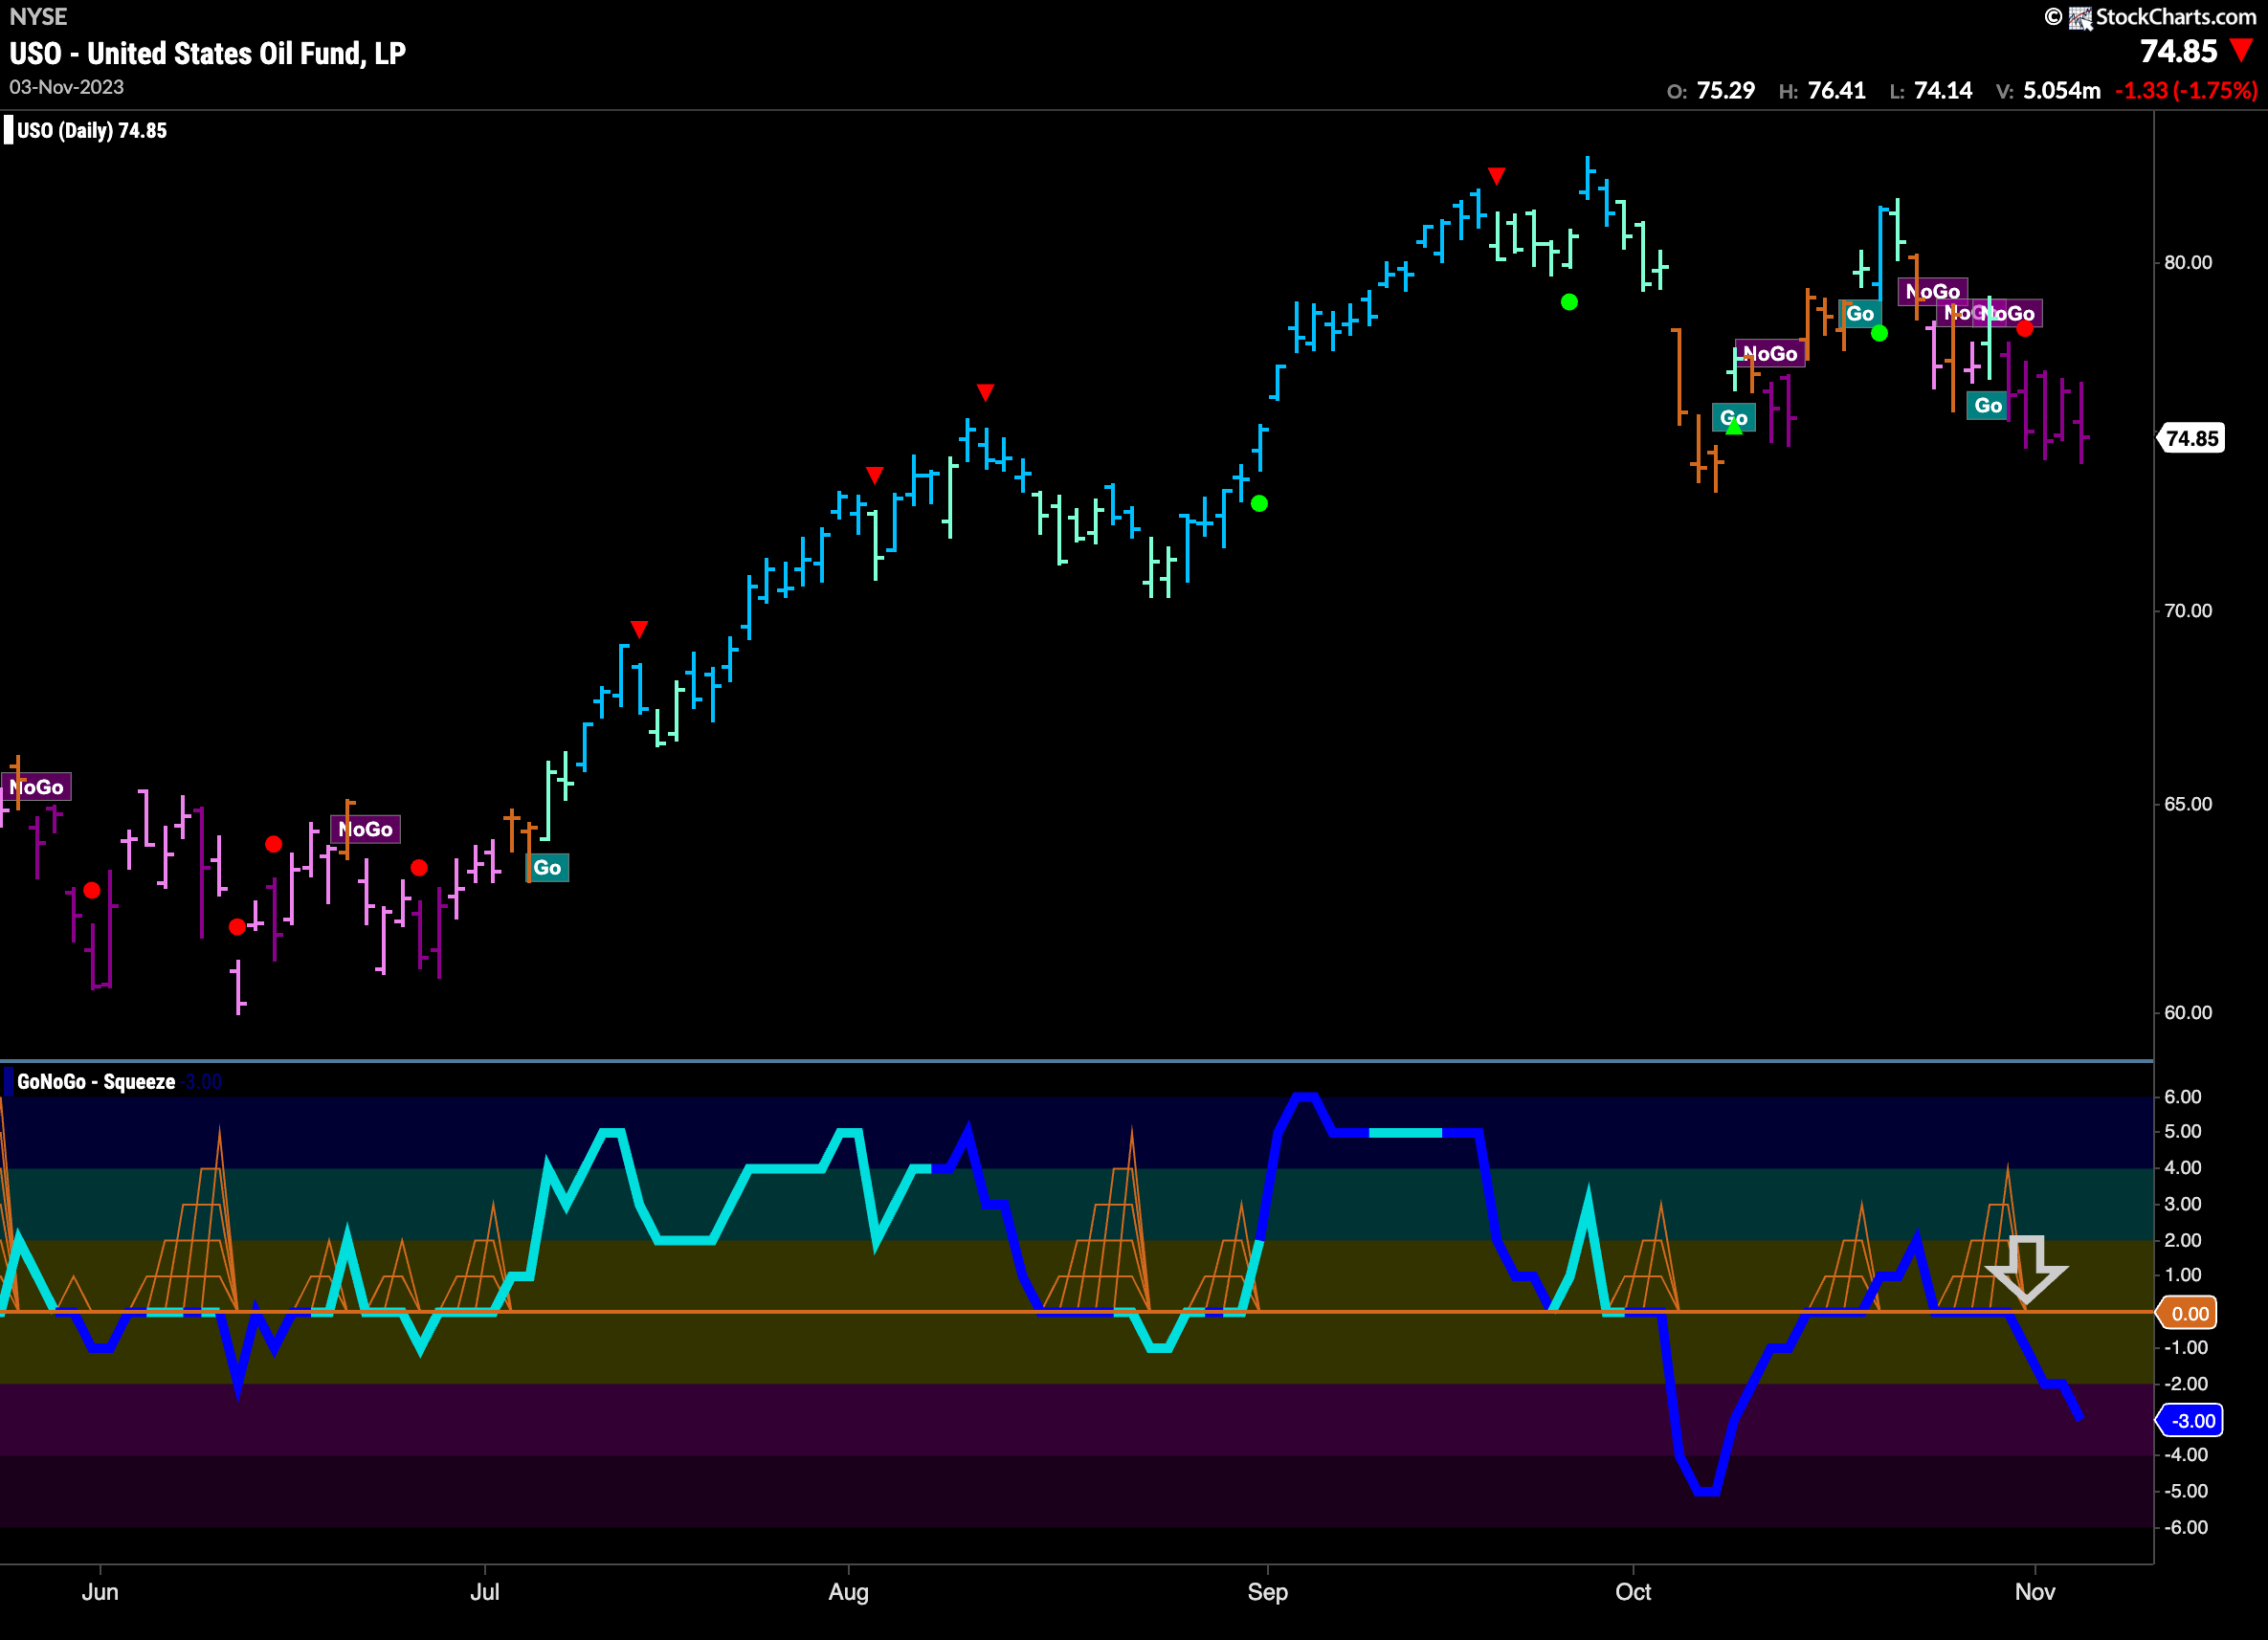Click the -6.00 oscillator axis label
The image size is (2268, 1640).
click(x=2185, y=1528)
